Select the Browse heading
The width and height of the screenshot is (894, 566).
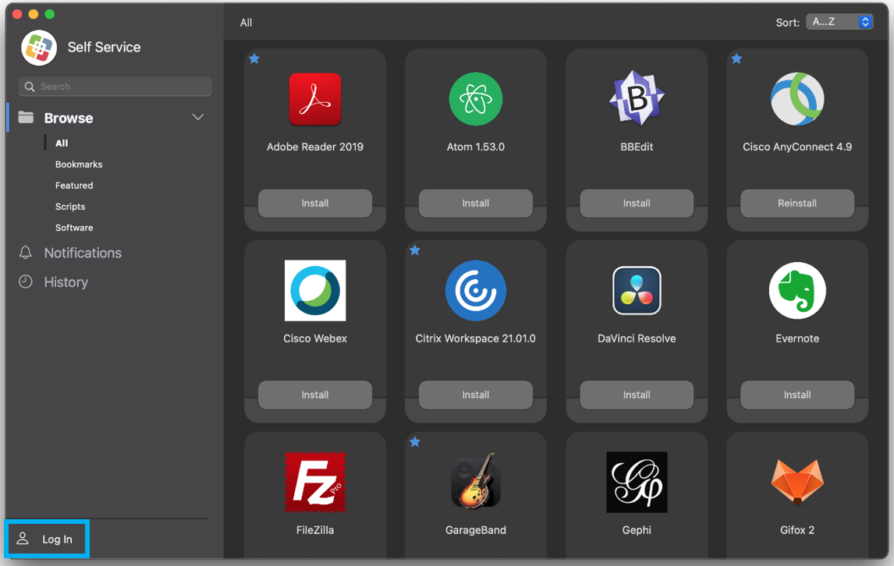click(69, 118)
